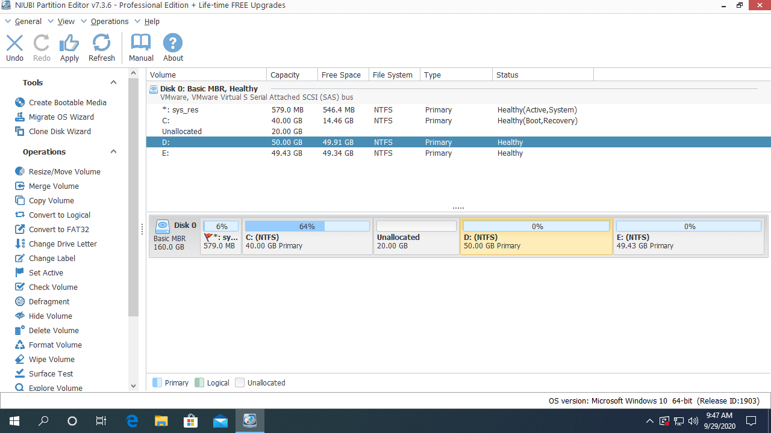Select the Unallocated 20.00 GB row
This screenshot has width=771, height=433.
(x=181, y=131)
